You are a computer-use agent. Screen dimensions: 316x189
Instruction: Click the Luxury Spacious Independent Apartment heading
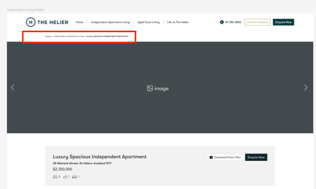100,157
